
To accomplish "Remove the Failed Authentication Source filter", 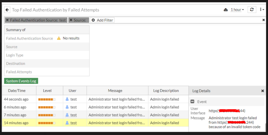I will (7, 20).
